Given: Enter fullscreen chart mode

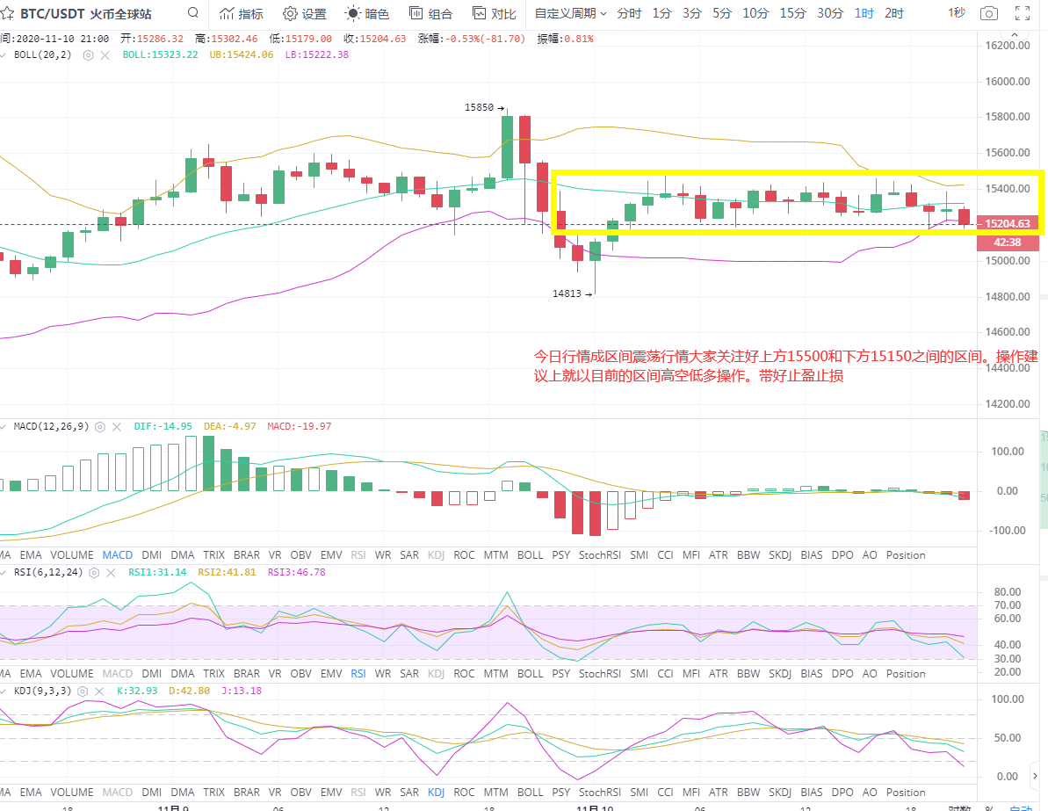Looking at the screenshot, I should (1023, 14).
